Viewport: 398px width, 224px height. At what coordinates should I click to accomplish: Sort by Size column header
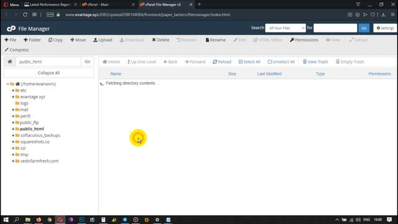point(232,73)
